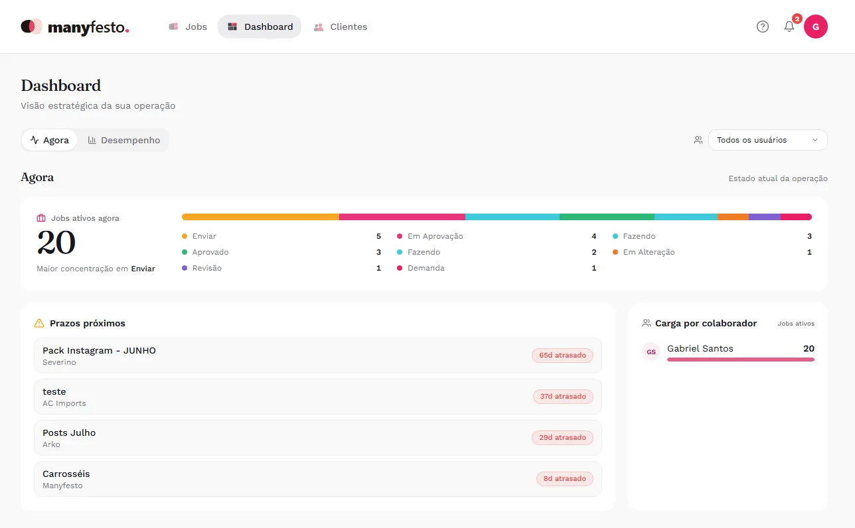Click the Revisão legend entry
This screenshot has width=855, height=528.
click(x=281, y=268)
